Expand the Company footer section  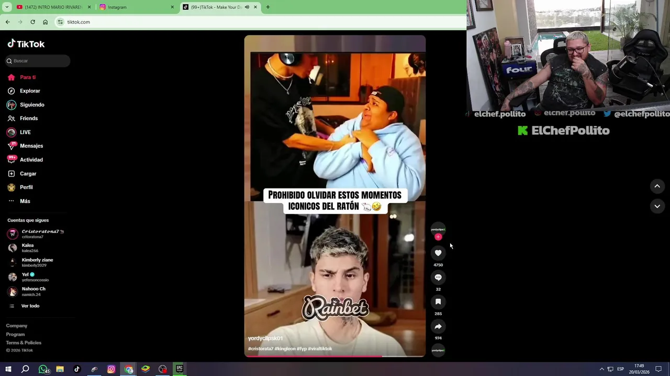click(x=17, y=325)
